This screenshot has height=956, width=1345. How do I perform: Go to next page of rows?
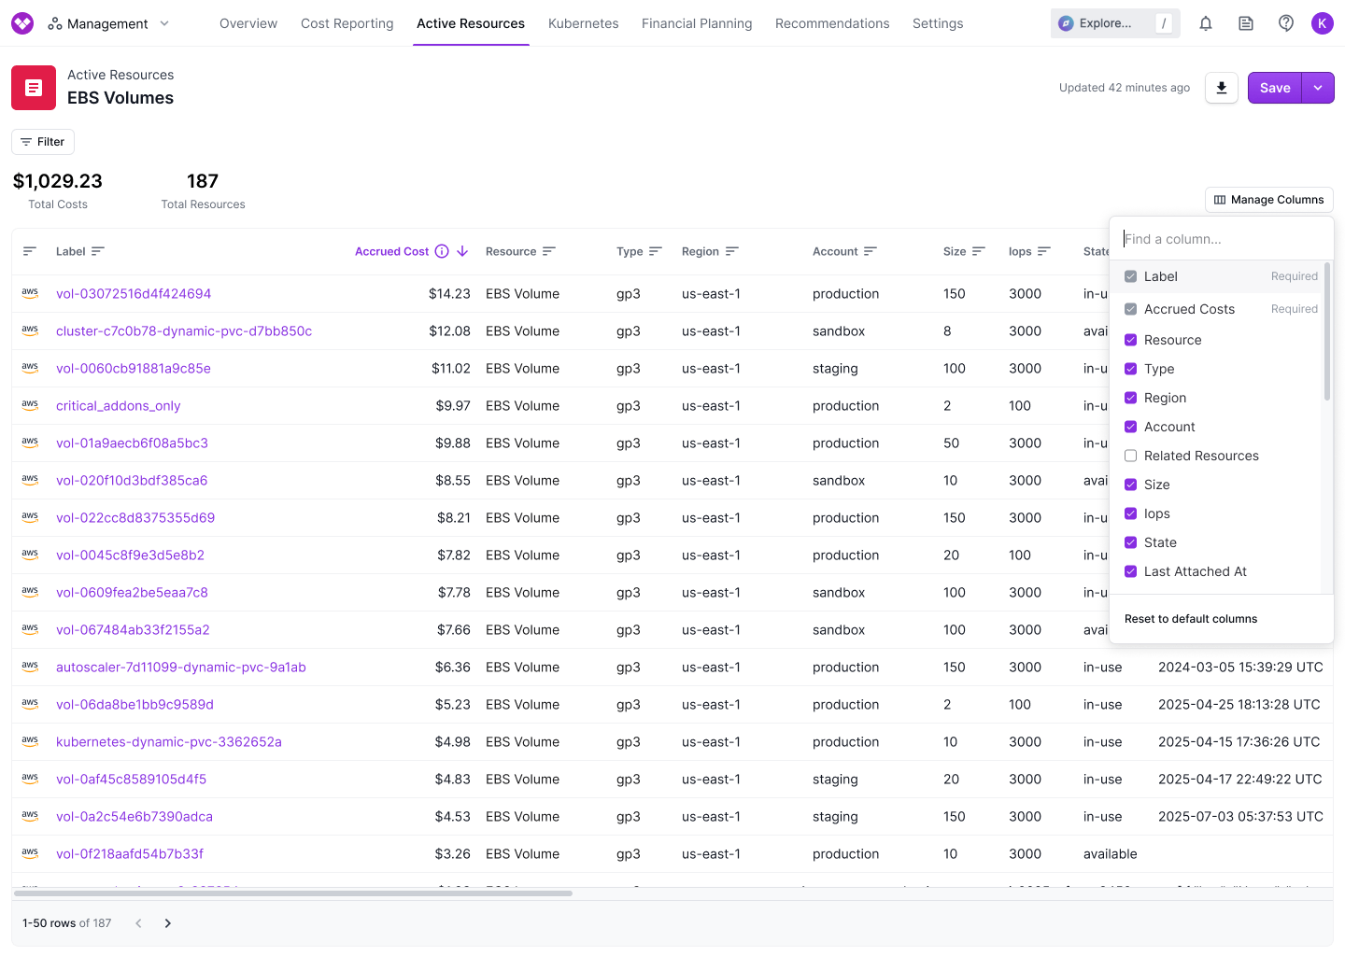tap(168, 923)
